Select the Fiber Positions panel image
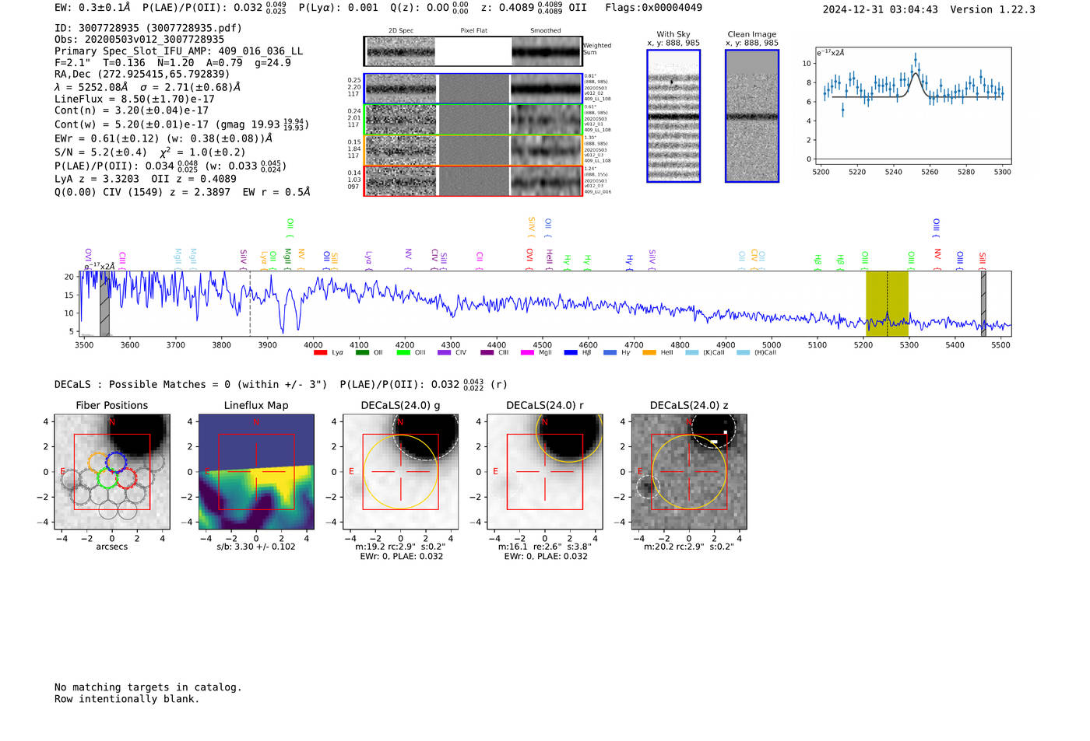 (112, 471)
